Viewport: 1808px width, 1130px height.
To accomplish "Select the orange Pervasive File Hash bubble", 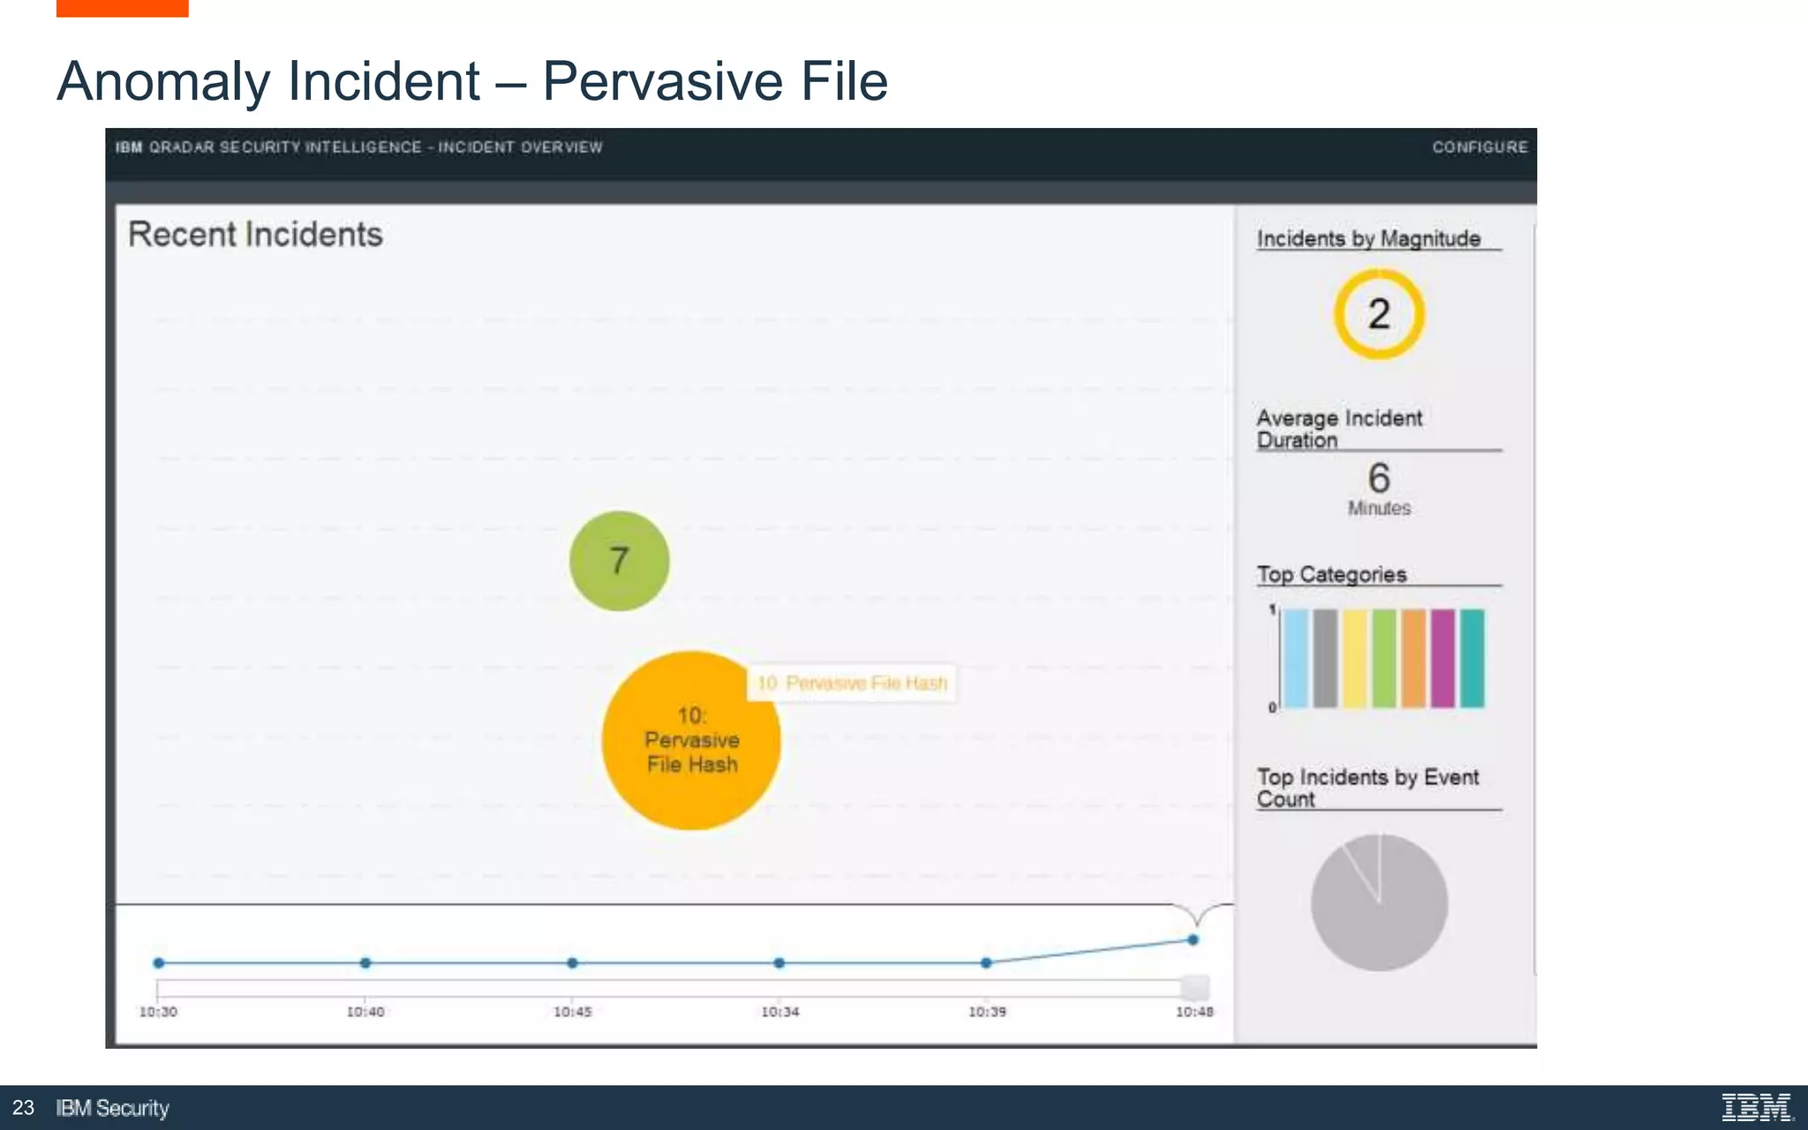I will click(x=691, y=741).
